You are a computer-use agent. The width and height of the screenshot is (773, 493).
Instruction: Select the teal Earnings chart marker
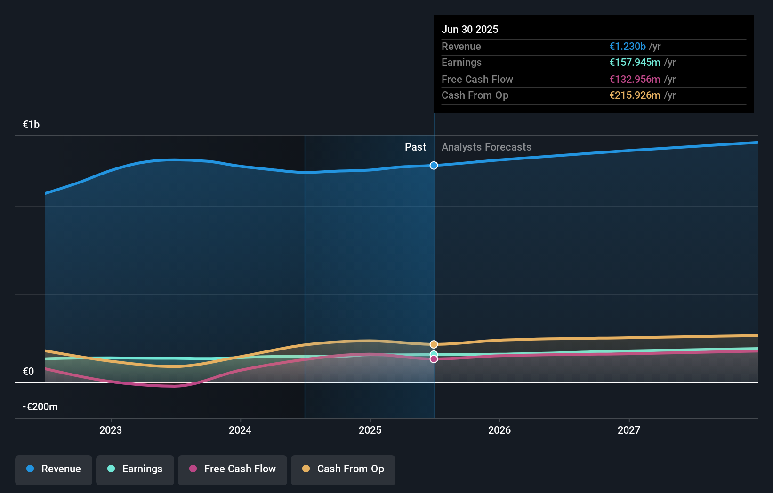(433, 354)
